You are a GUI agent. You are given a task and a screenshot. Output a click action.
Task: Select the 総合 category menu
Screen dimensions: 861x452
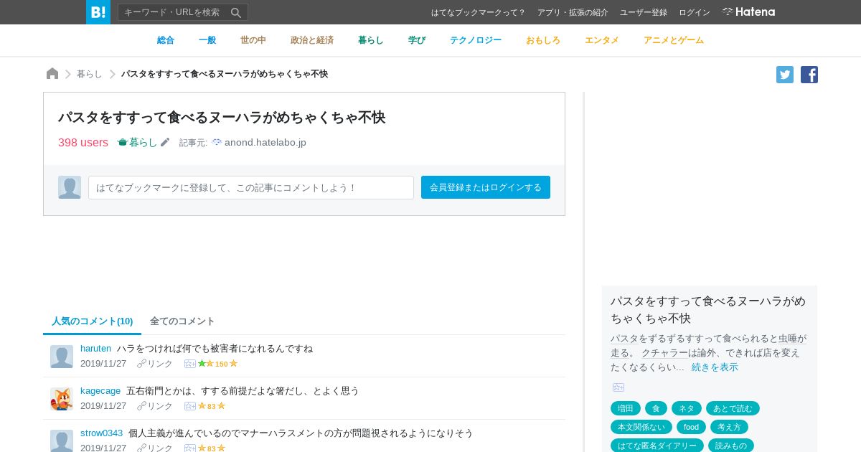point(166,40)
